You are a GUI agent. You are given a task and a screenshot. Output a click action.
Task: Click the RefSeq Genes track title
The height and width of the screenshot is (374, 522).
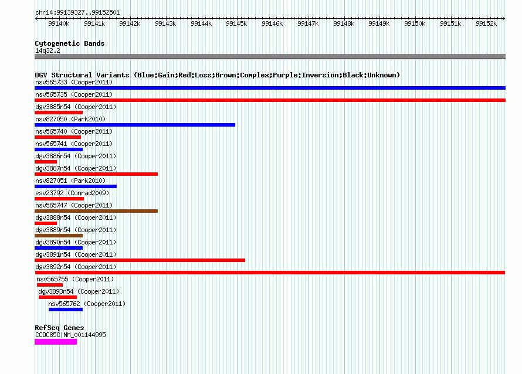[x=59, y=328]
